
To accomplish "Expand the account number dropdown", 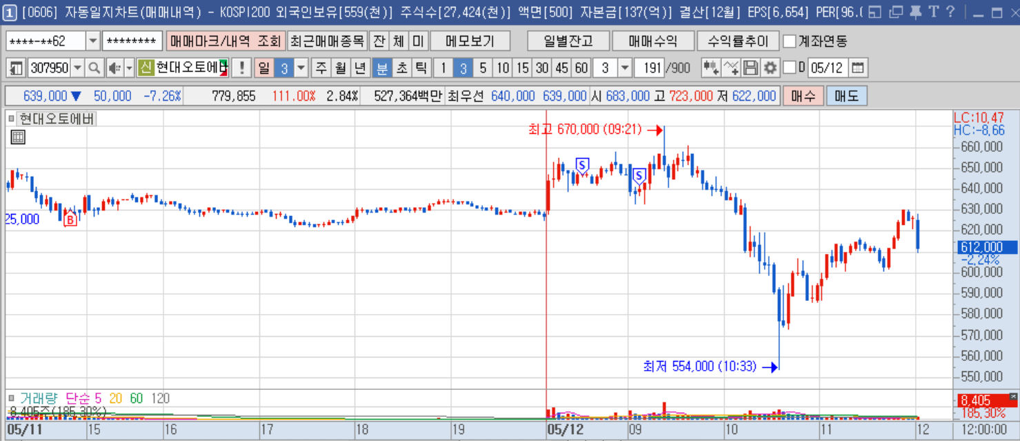I will (93, 41).
